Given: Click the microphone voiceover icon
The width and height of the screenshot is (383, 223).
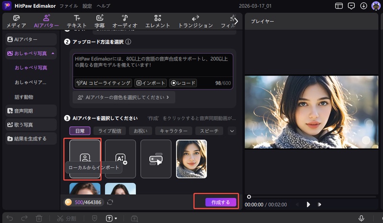Looking at the screenshot, I should pyautogui.click(x=361, y=218).
